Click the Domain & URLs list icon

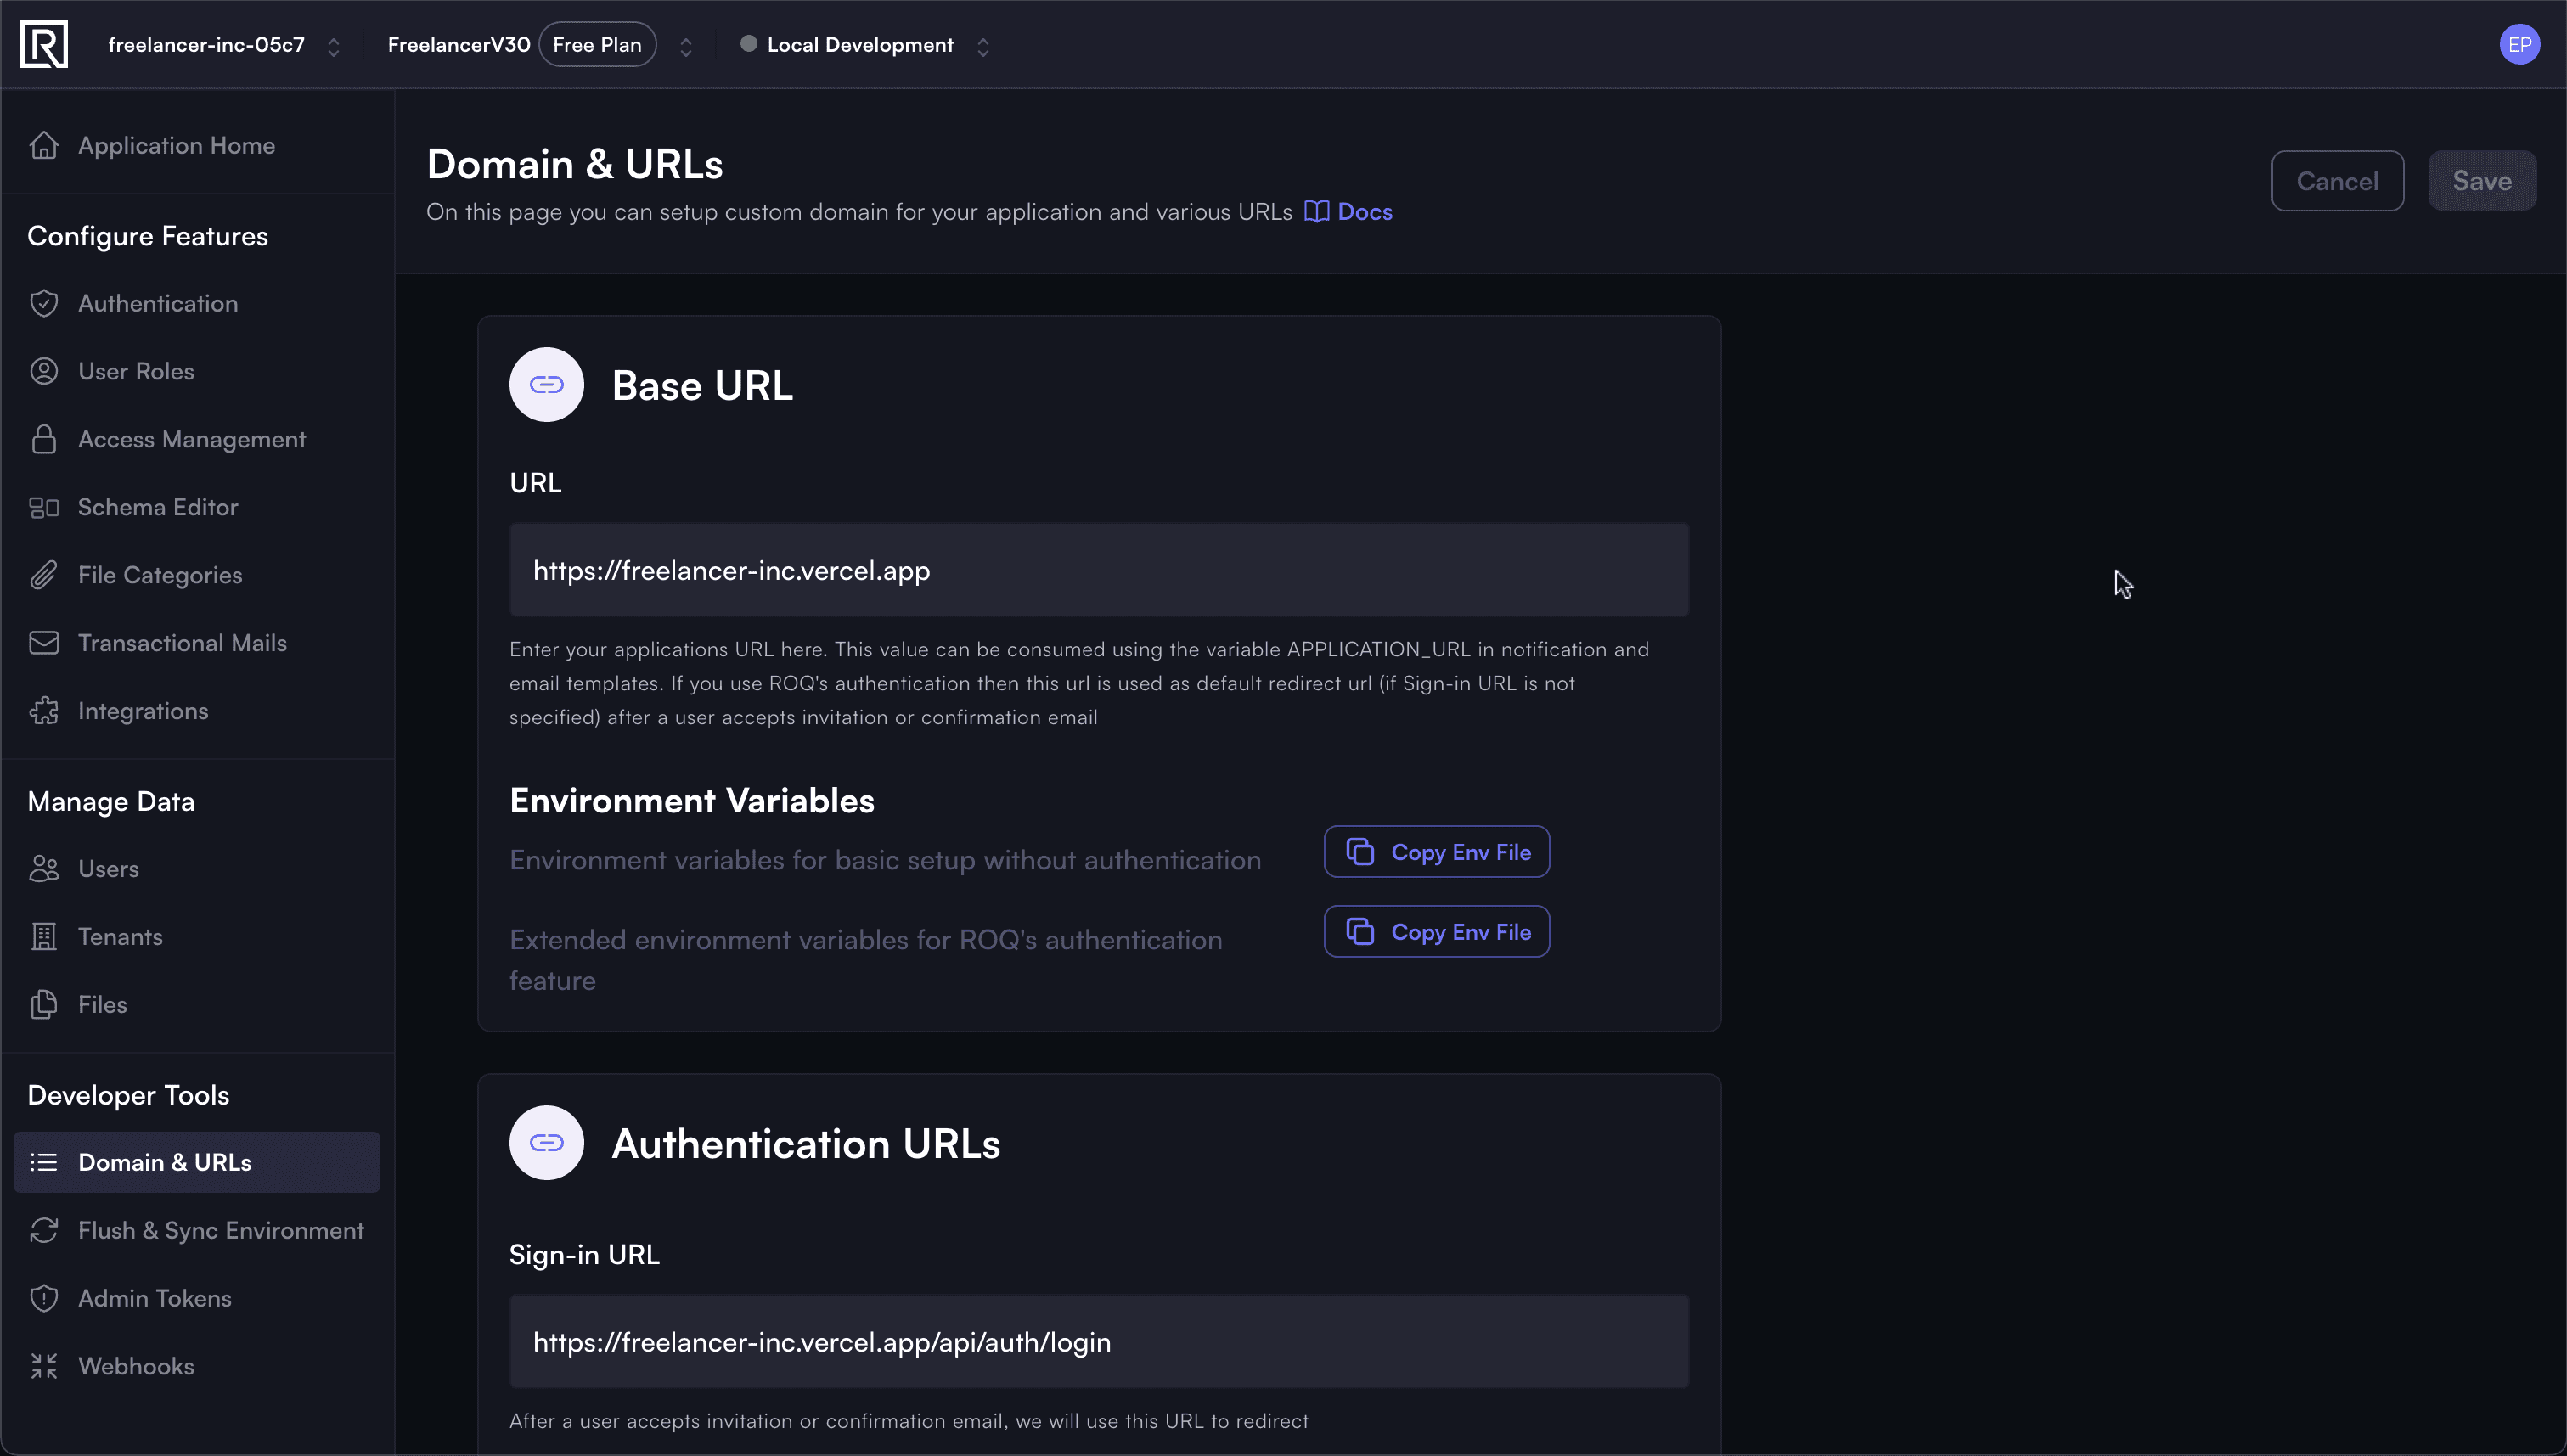pyautogui.click(x=43, y=1162)
